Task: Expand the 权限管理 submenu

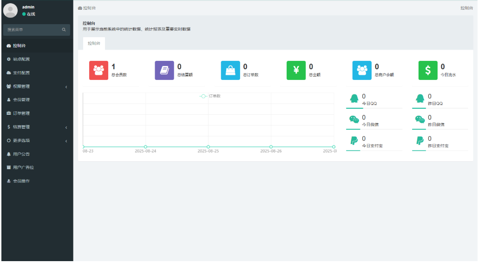Action: (37, 86)
